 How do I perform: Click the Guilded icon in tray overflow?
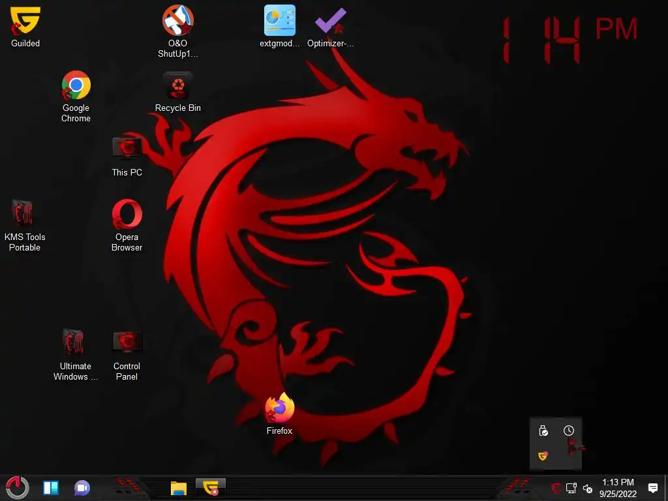pos(543,456)
